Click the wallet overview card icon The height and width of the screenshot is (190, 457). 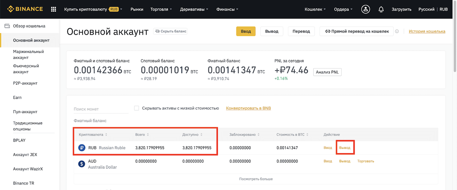click(x=7, y=26)
